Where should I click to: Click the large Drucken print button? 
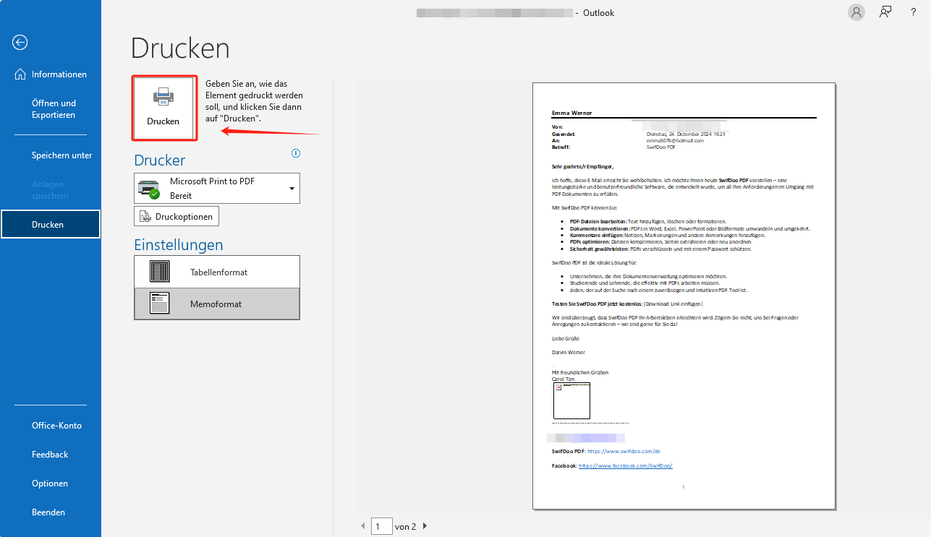[163, 108]
